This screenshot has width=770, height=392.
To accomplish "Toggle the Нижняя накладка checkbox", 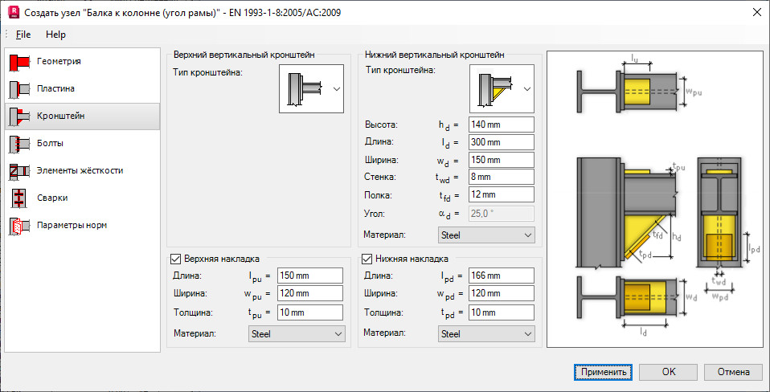I will [367, 259].
